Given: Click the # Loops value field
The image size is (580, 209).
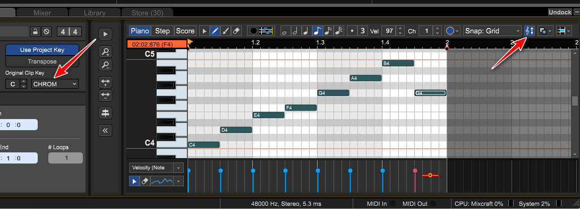Looking at the screenshot, I should point(65,158).
